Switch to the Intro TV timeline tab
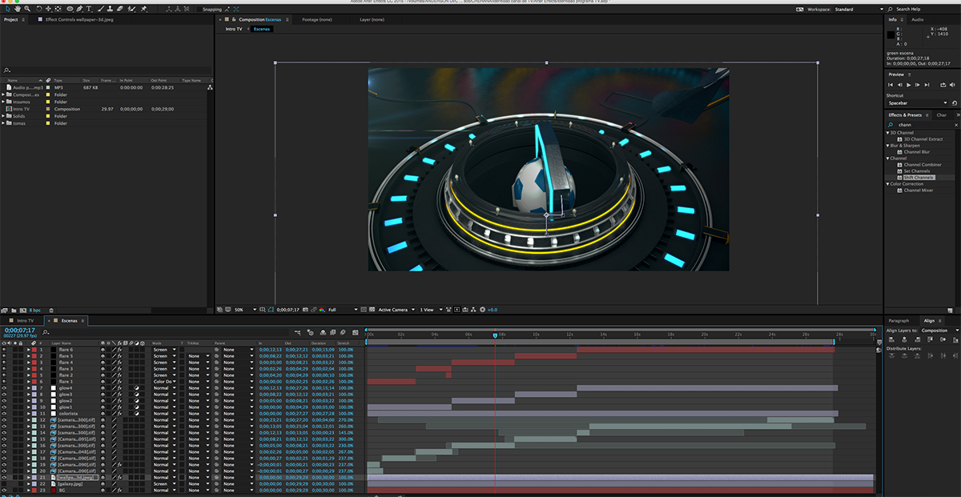The height and width of the screenshot is (497, 961). 26,321
